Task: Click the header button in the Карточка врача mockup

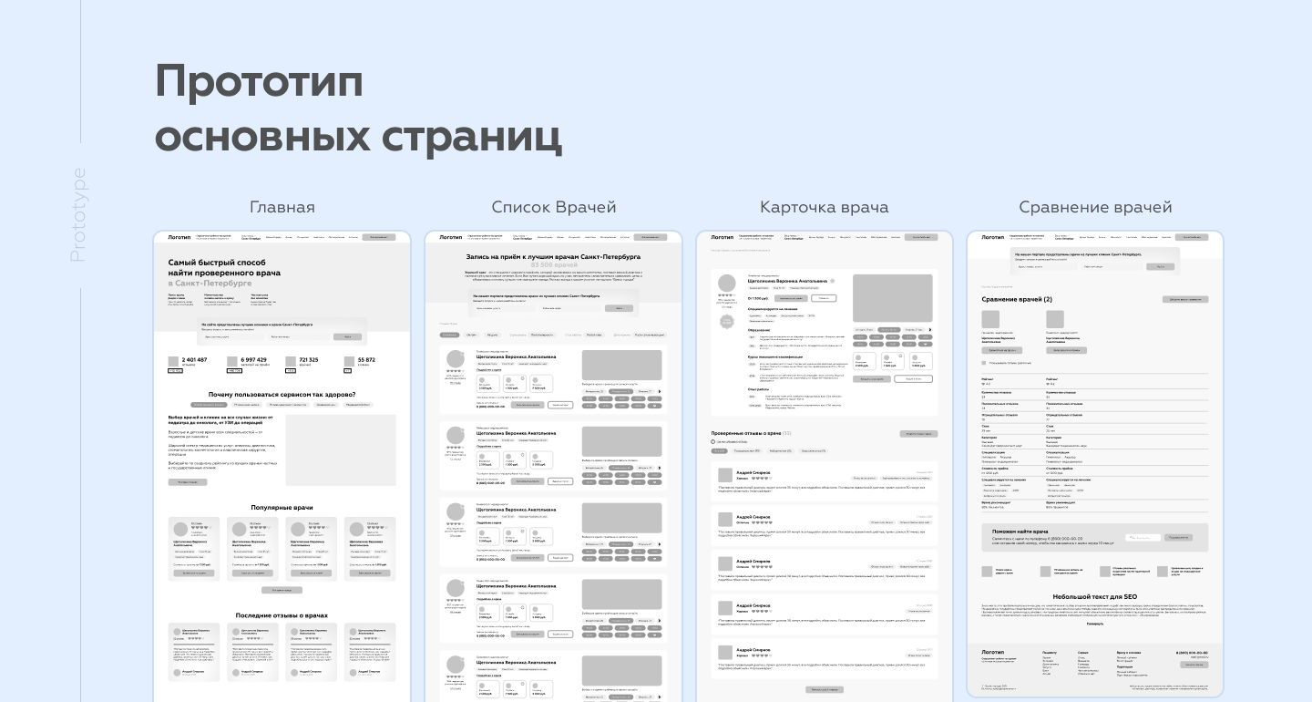Action: tap(920, 237)
